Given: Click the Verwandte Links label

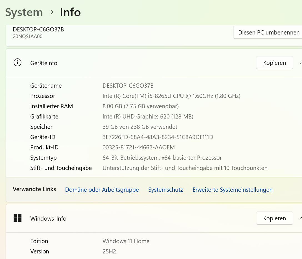Looking at the screenshot, I should pyautogui.click(x=34, y=189).
